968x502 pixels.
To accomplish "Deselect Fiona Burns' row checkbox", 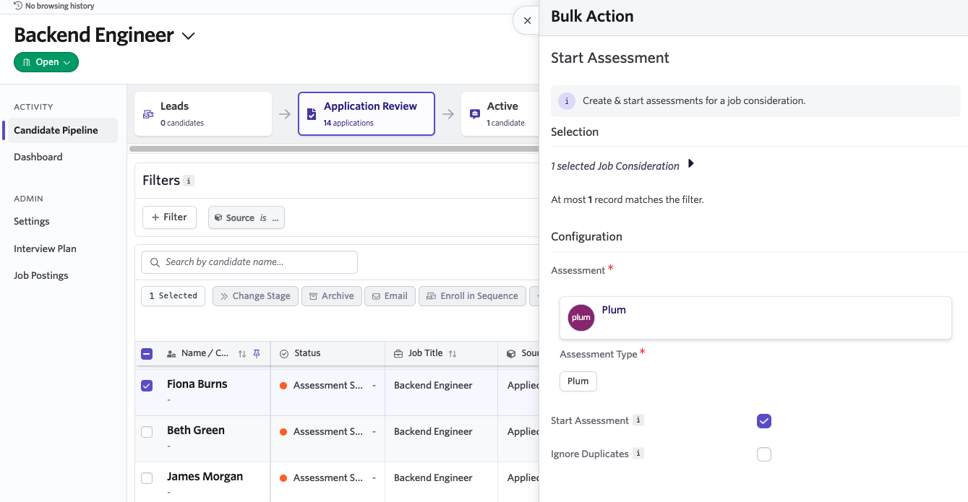I will [147, 386].
